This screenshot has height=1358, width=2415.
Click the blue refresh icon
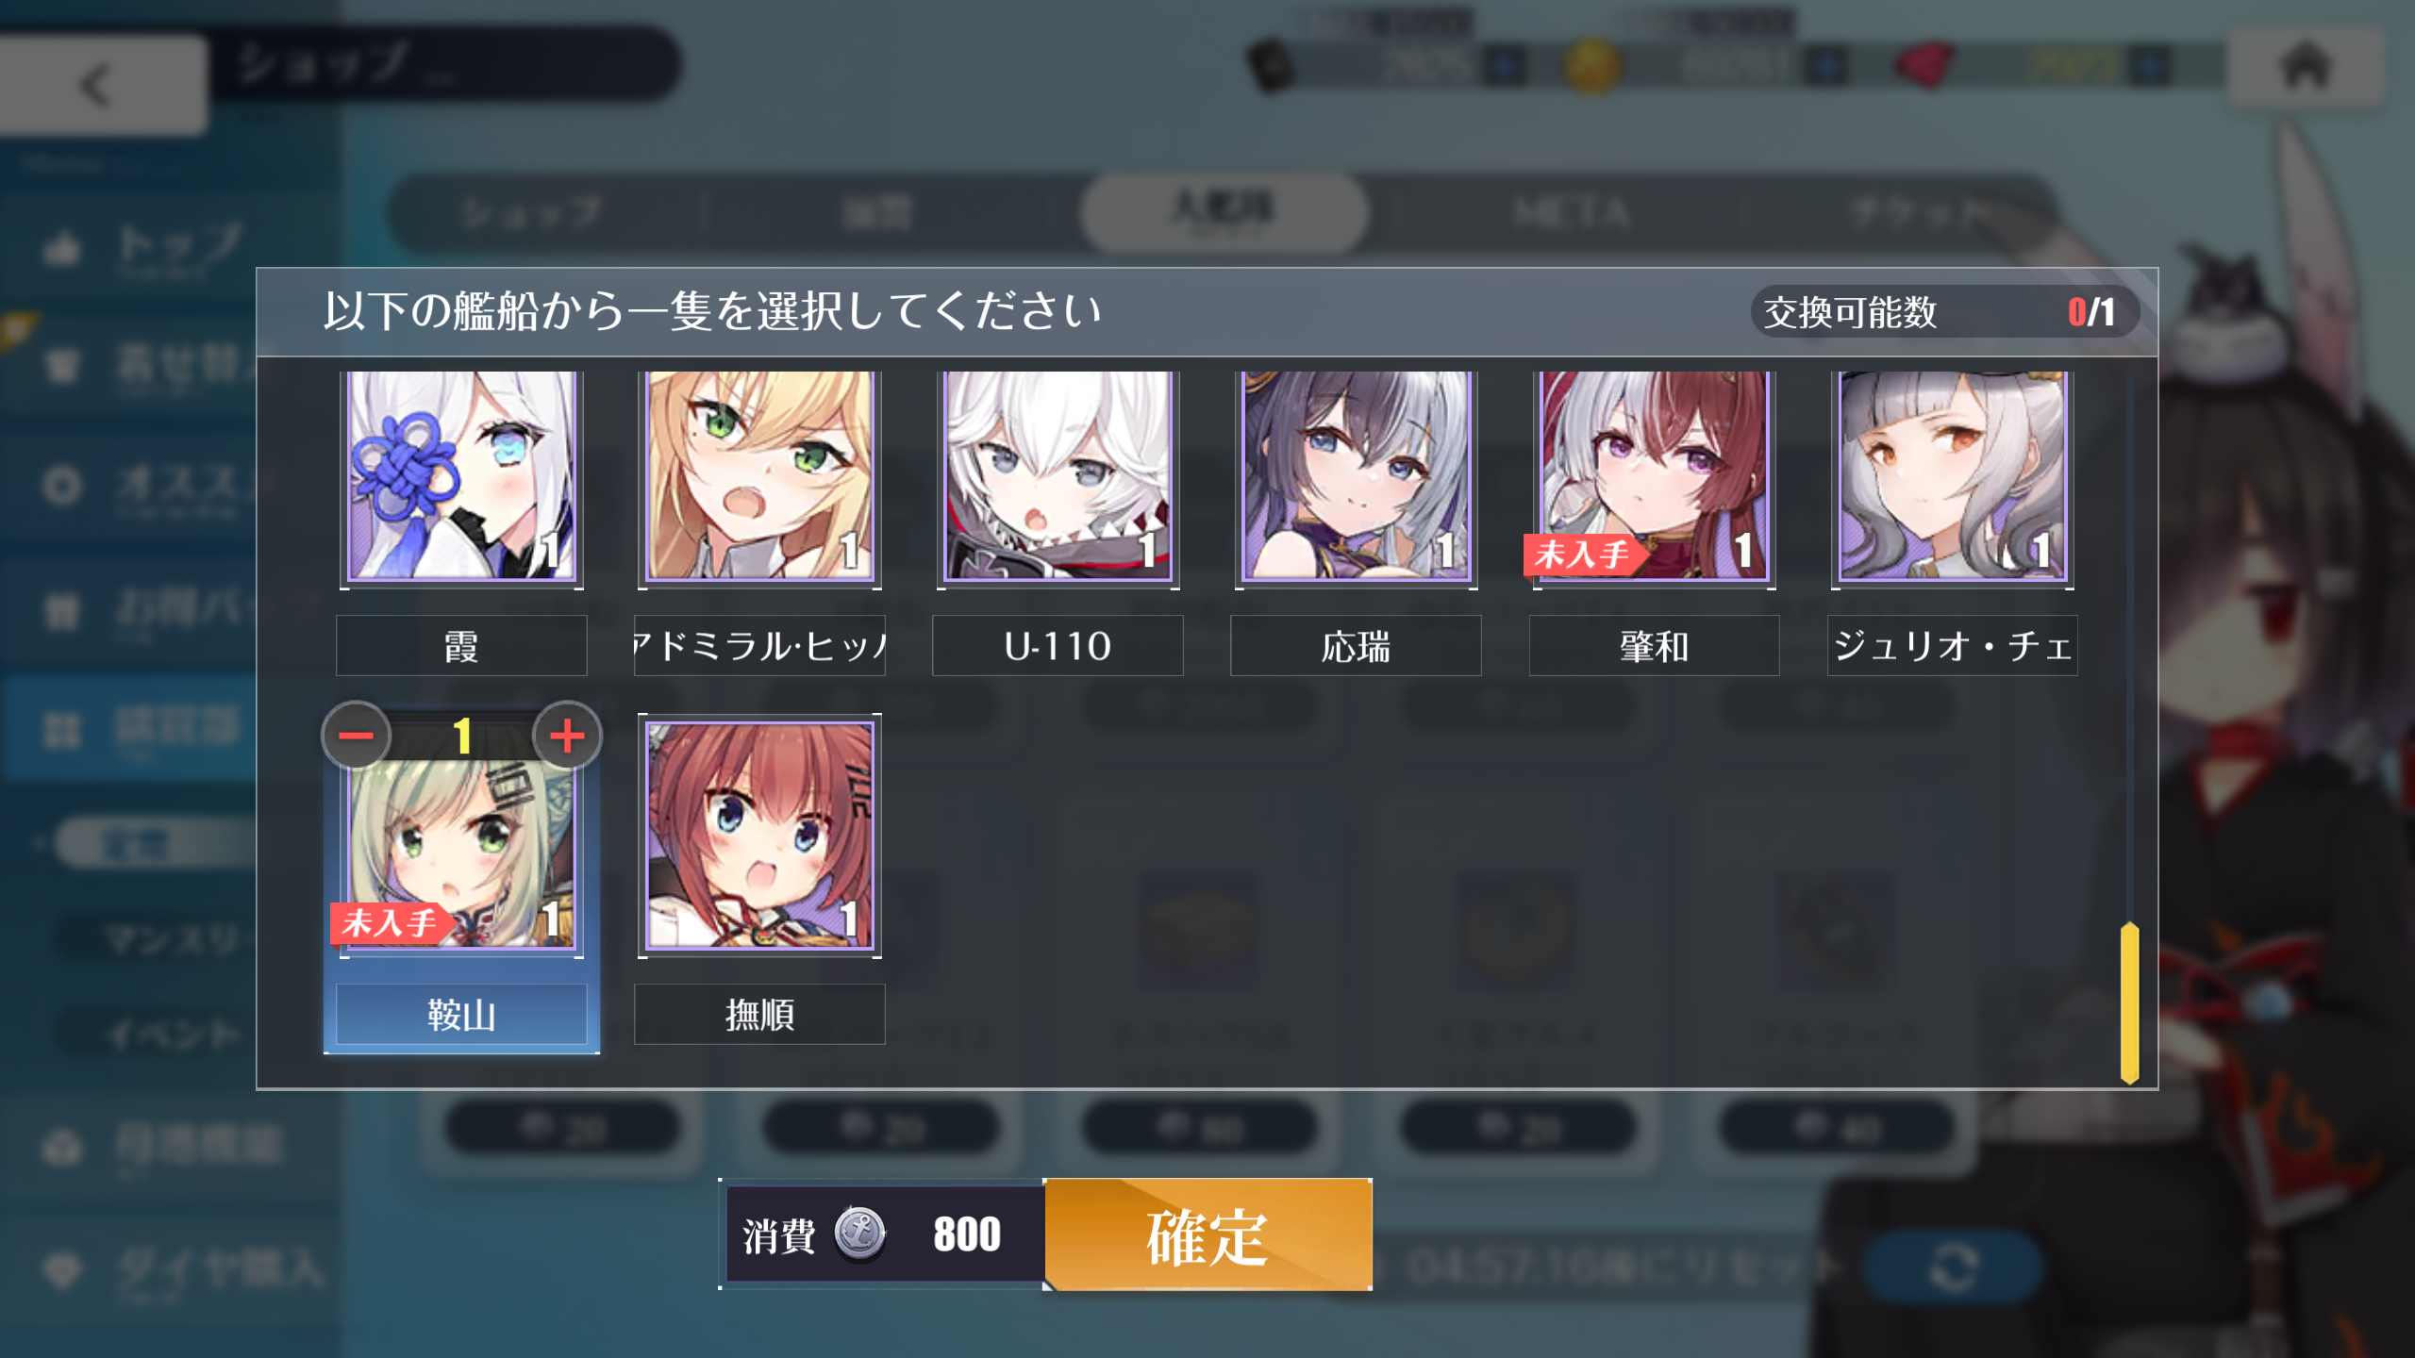pyautogui.click(x=1952, y=1266)
